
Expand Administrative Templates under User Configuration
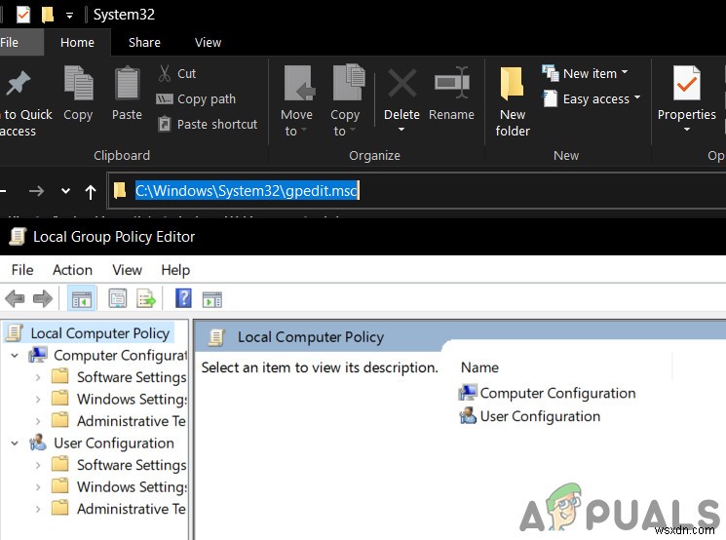point(38,509)
